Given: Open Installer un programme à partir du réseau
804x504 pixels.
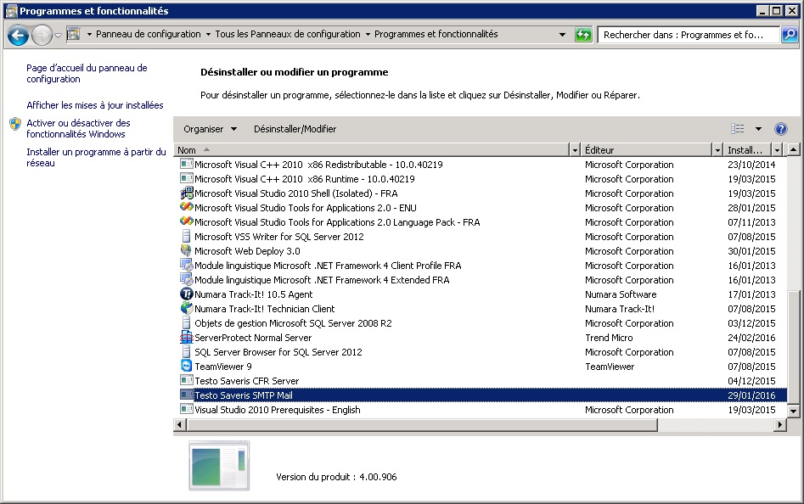Looking at the screenshot, I should 97,157.
